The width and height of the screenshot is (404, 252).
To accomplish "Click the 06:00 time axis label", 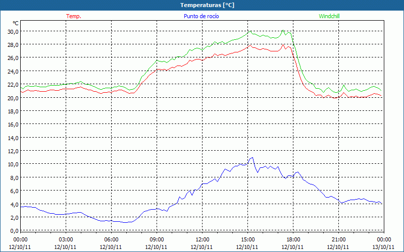I will (111, 240).
